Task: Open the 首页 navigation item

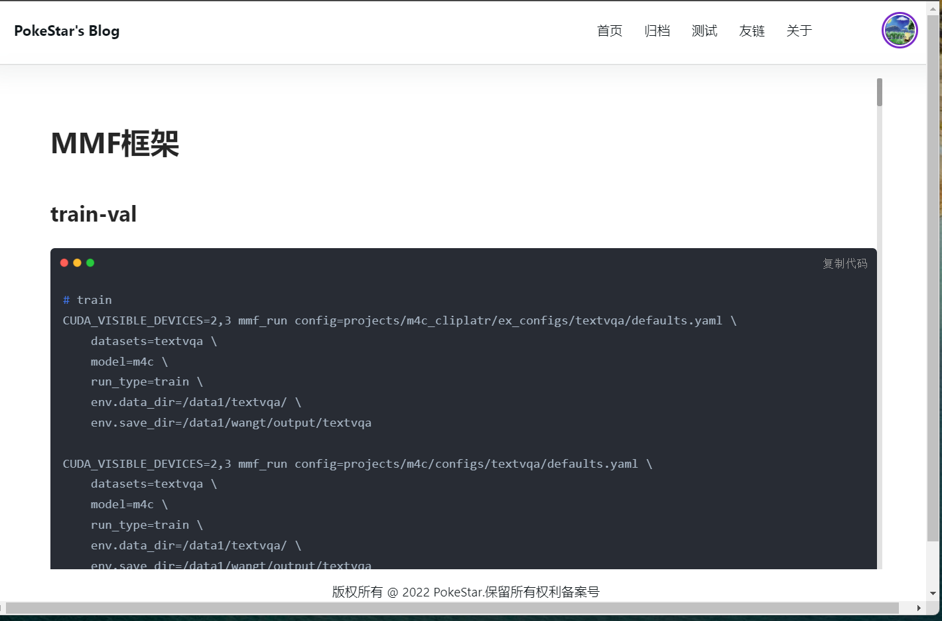Action: click(609, 31)
